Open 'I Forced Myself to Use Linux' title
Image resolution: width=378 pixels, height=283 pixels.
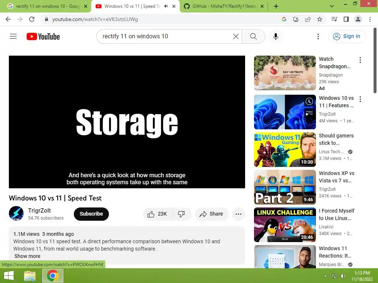pyautogui.click(x=337, y=214)
